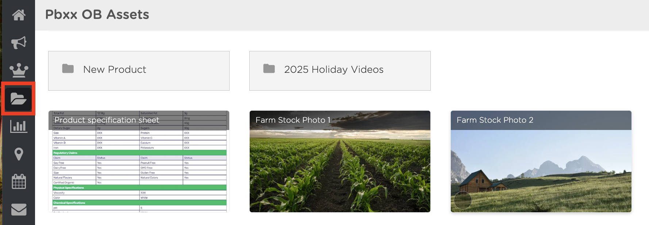Open the bar chart analytics icon

click(x=19, y=126)
